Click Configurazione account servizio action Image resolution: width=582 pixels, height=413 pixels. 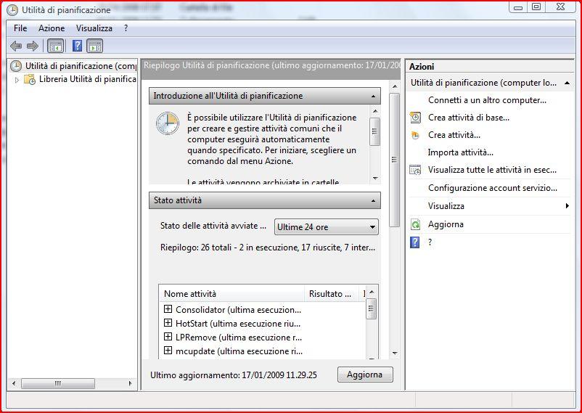click(493, 188)
